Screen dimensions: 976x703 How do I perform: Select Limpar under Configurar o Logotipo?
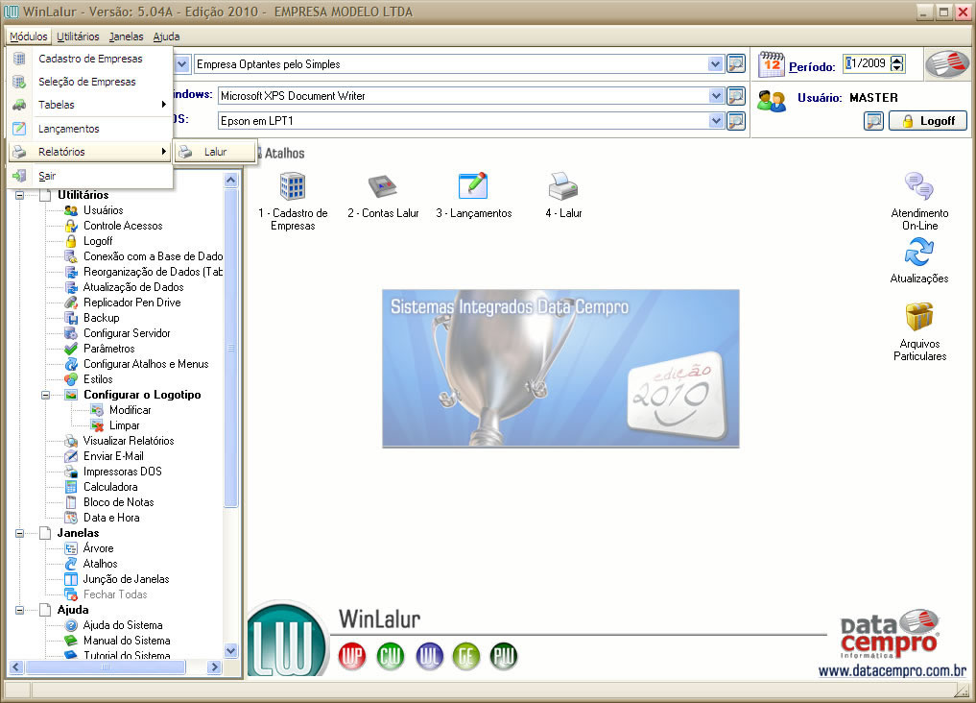point(125,425)
